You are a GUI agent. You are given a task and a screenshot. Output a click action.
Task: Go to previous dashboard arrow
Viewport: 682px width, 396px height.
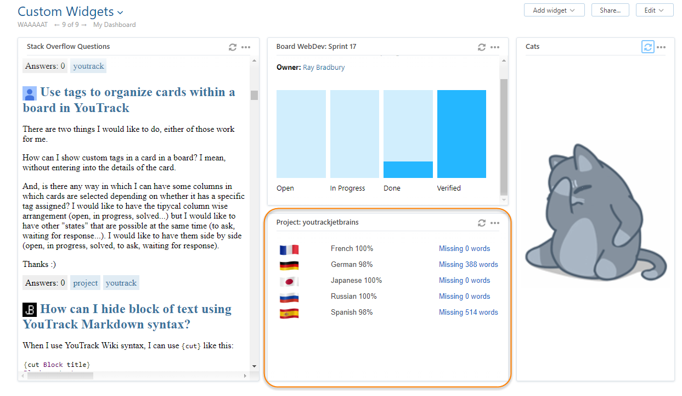click(57, 25)
